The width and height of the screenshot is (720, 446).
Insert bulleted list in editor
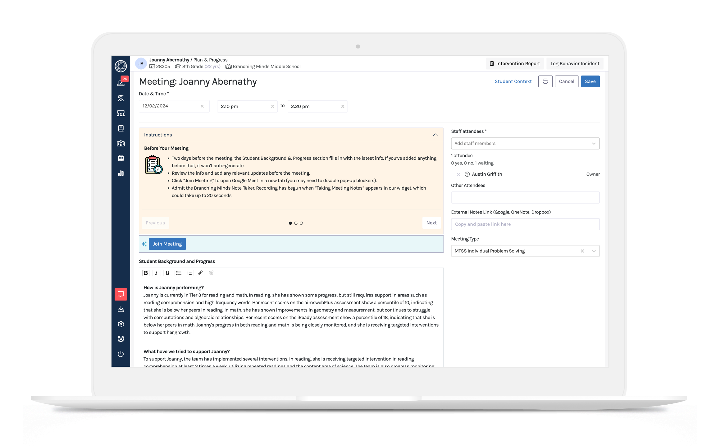tap(179, 273)
